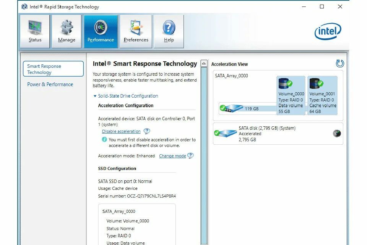The image size is (367, 245).
Task: Click the Disable acceleration link
Action: (121, 131)
